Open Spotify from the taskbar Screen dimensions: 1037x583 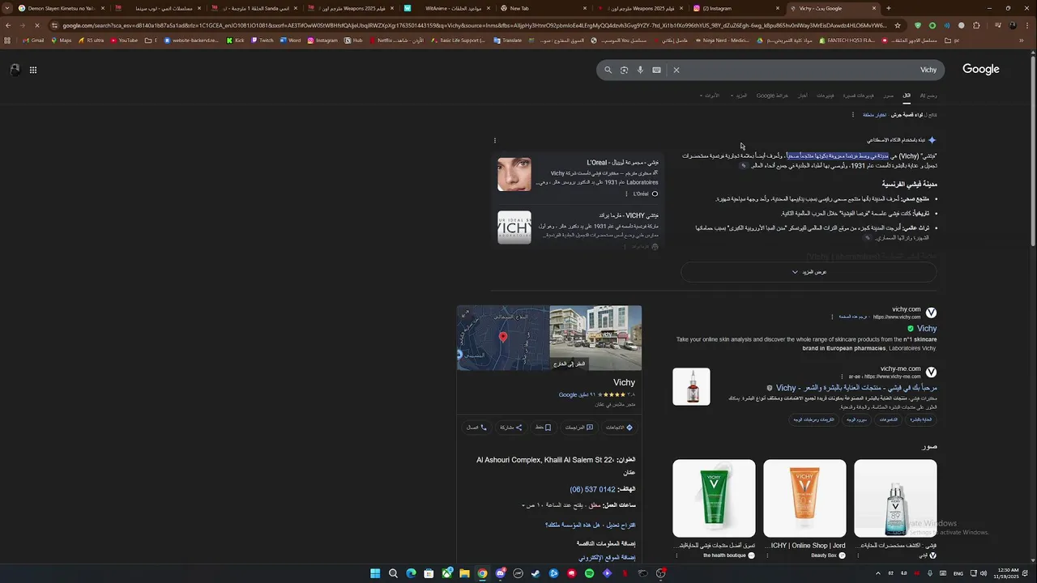coord(589,573)
